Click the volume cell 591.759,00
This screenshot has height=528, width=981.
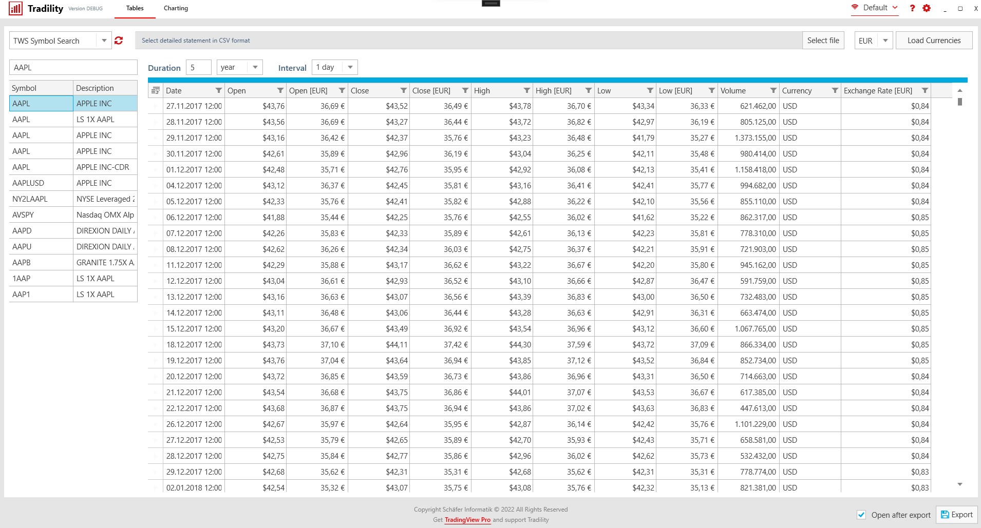748,281
